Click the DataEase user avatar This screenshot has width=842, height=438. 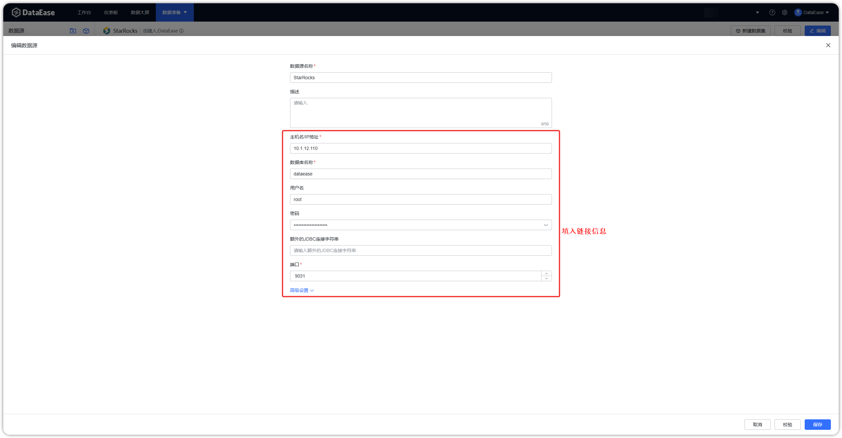pyautogui.click(x=798, y=12)
